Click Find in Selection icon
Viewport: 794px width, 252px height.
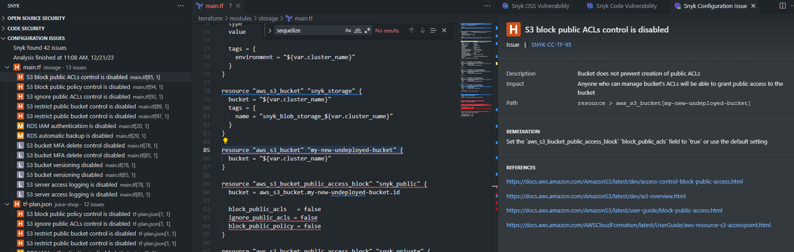pyautogui.click(x=433, y=31)
